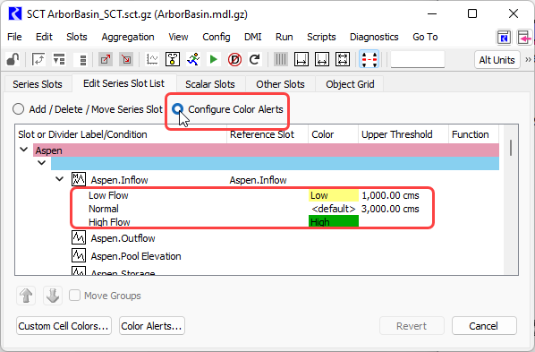Click the red import arrow toolbar icon
This screenshot has height=352, width=535.
tap(126, 60)
